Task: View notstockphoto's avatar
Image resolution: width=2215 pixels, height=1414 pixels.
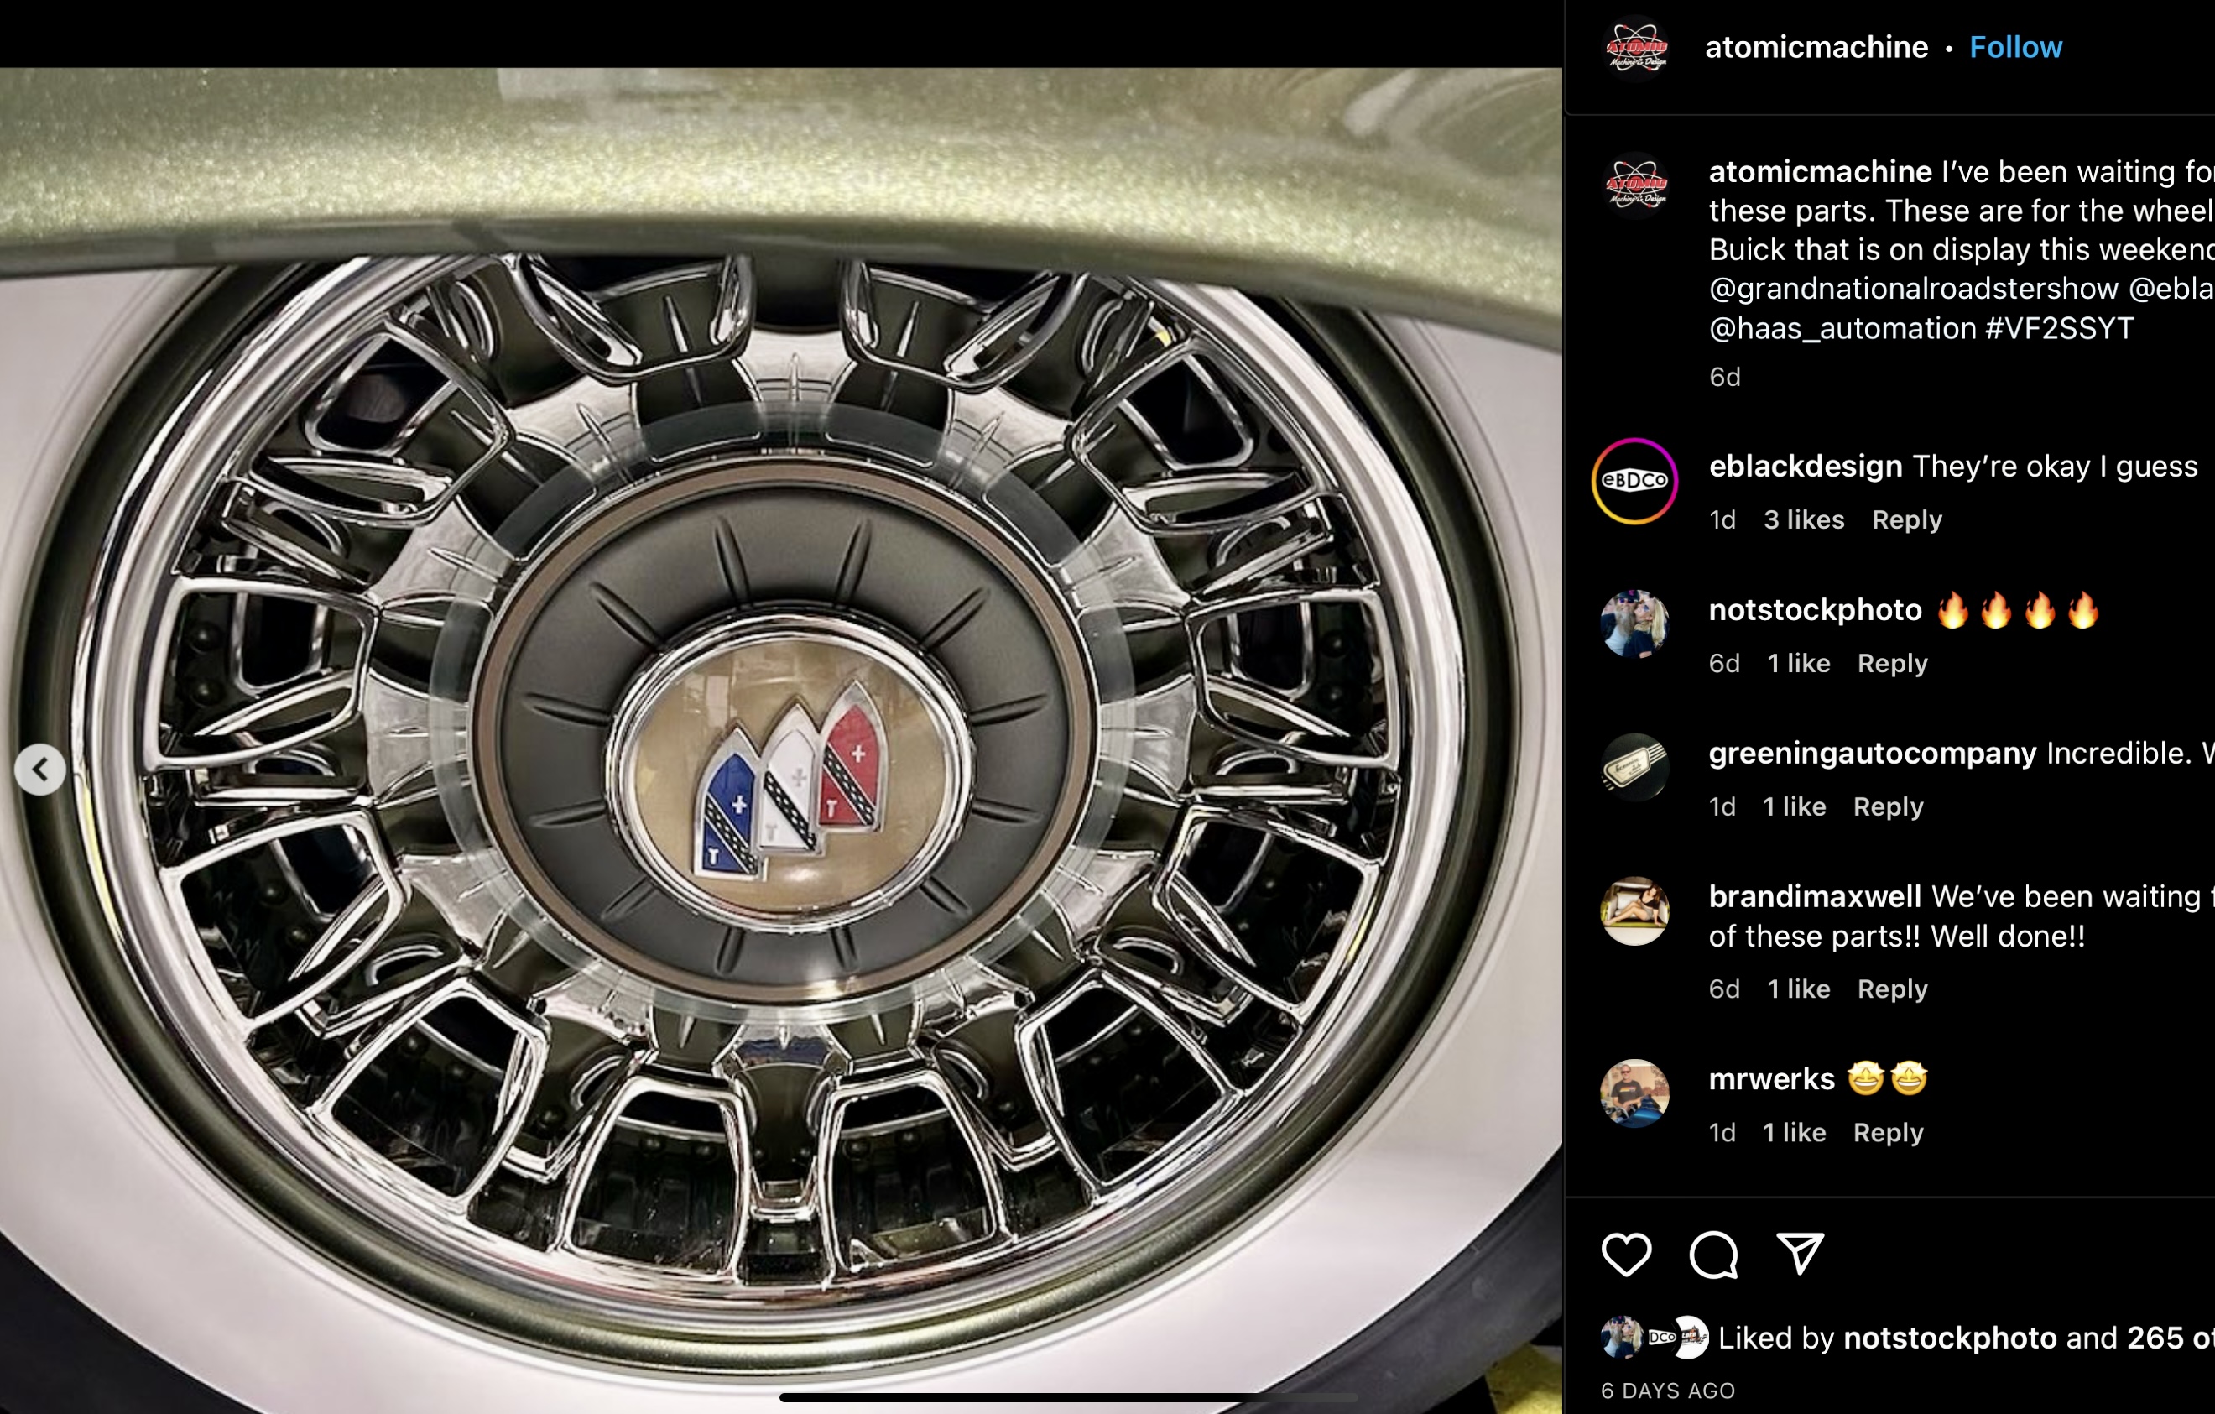Action: (1634, 624)
